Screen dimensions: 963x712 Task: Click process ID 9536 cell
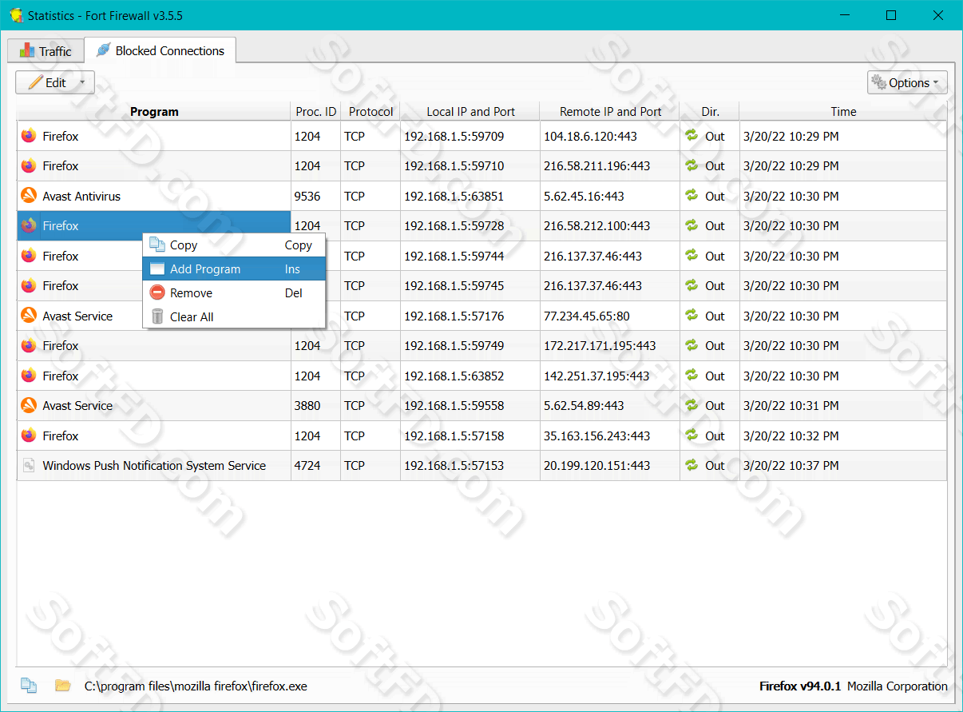(307, 196)
